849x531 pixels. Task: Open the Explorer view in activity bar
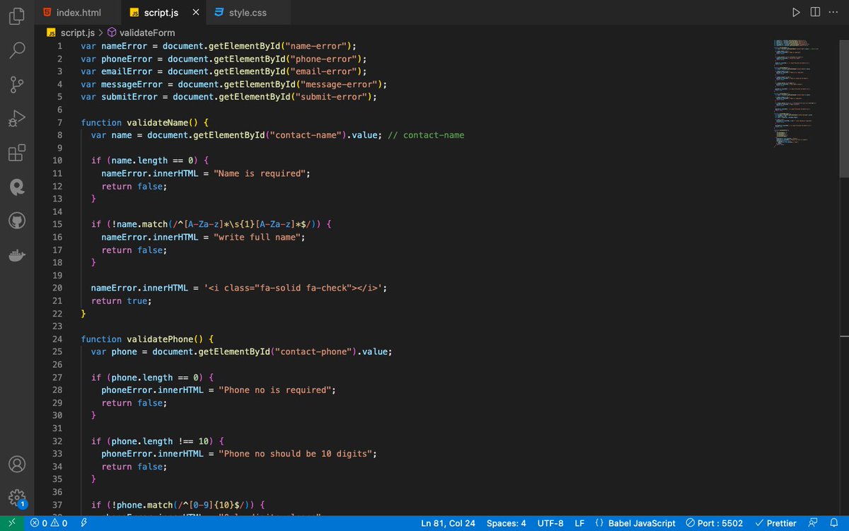tap(17, 17)
